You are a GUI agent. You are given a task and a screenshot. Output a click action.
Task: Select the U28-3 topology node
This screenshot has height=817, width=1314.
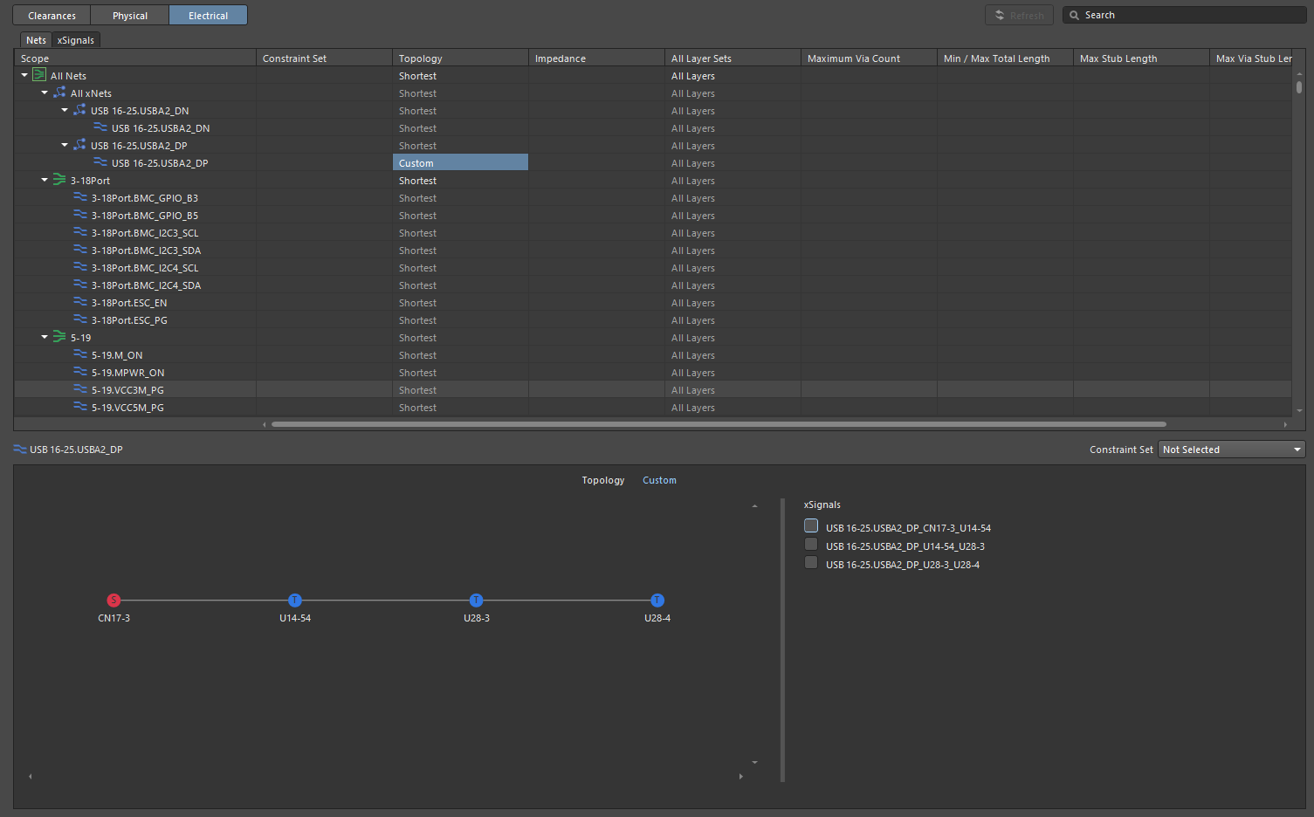coord(476,600)
